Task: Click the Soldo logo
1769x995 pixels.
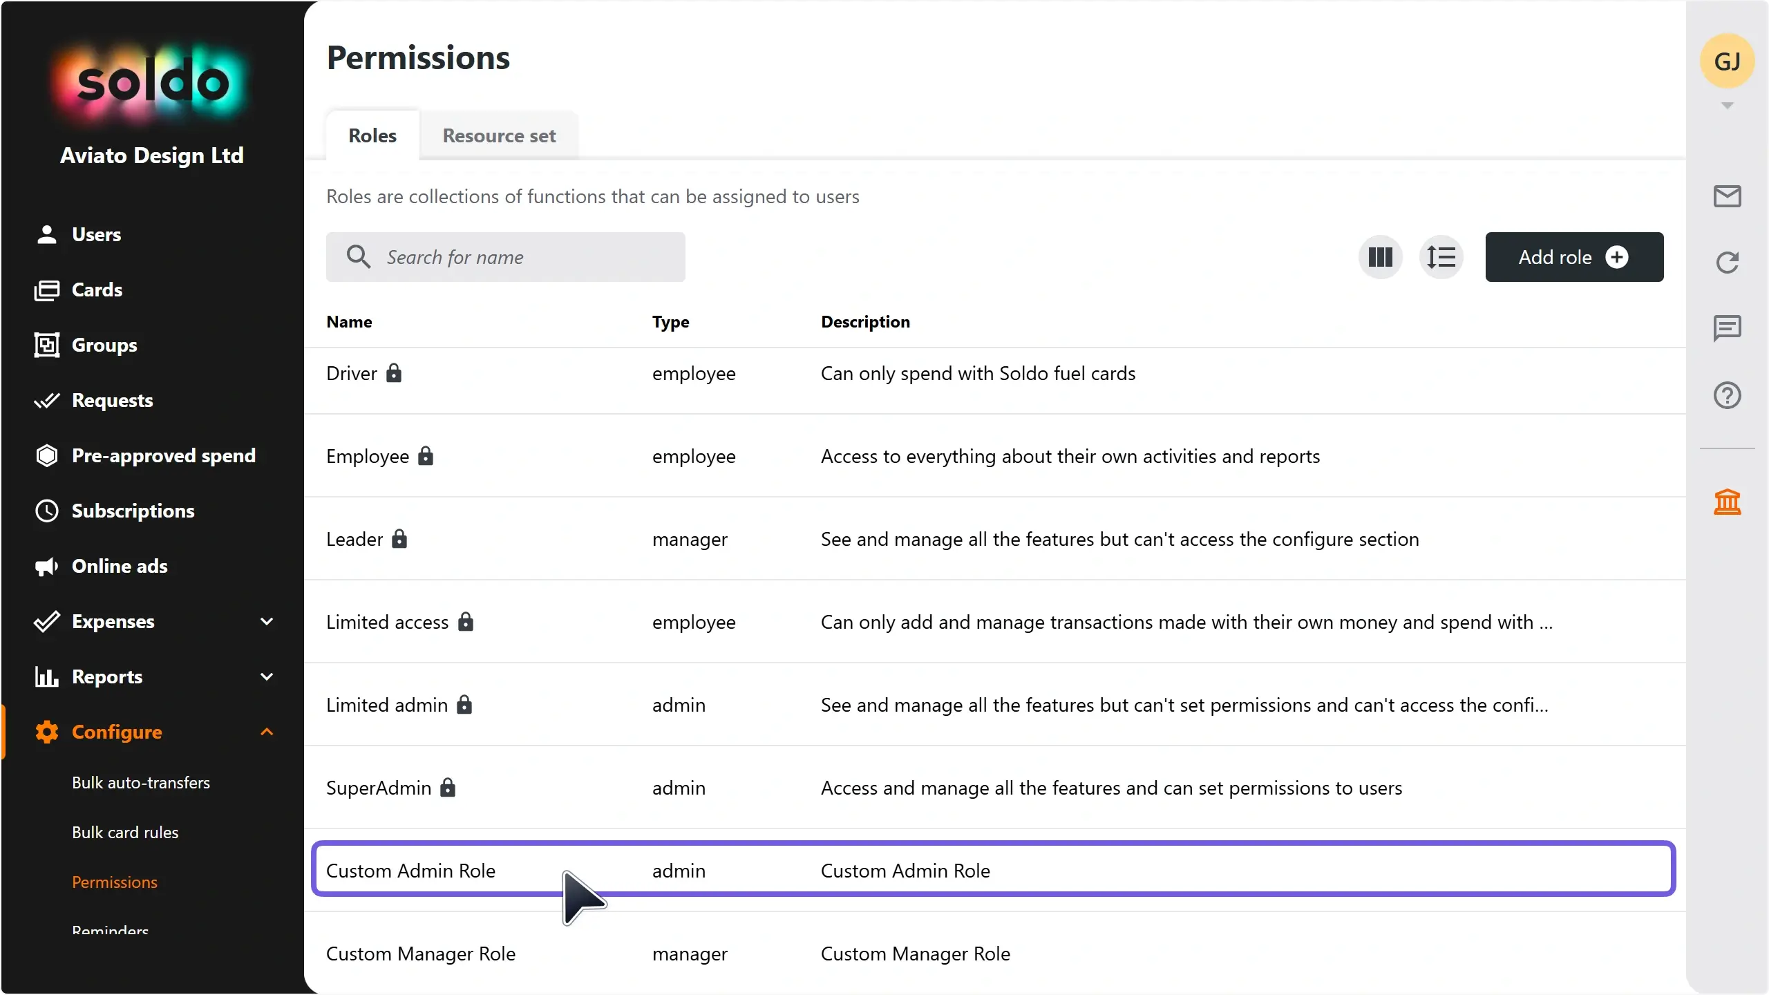Action: tap(152, 83)
